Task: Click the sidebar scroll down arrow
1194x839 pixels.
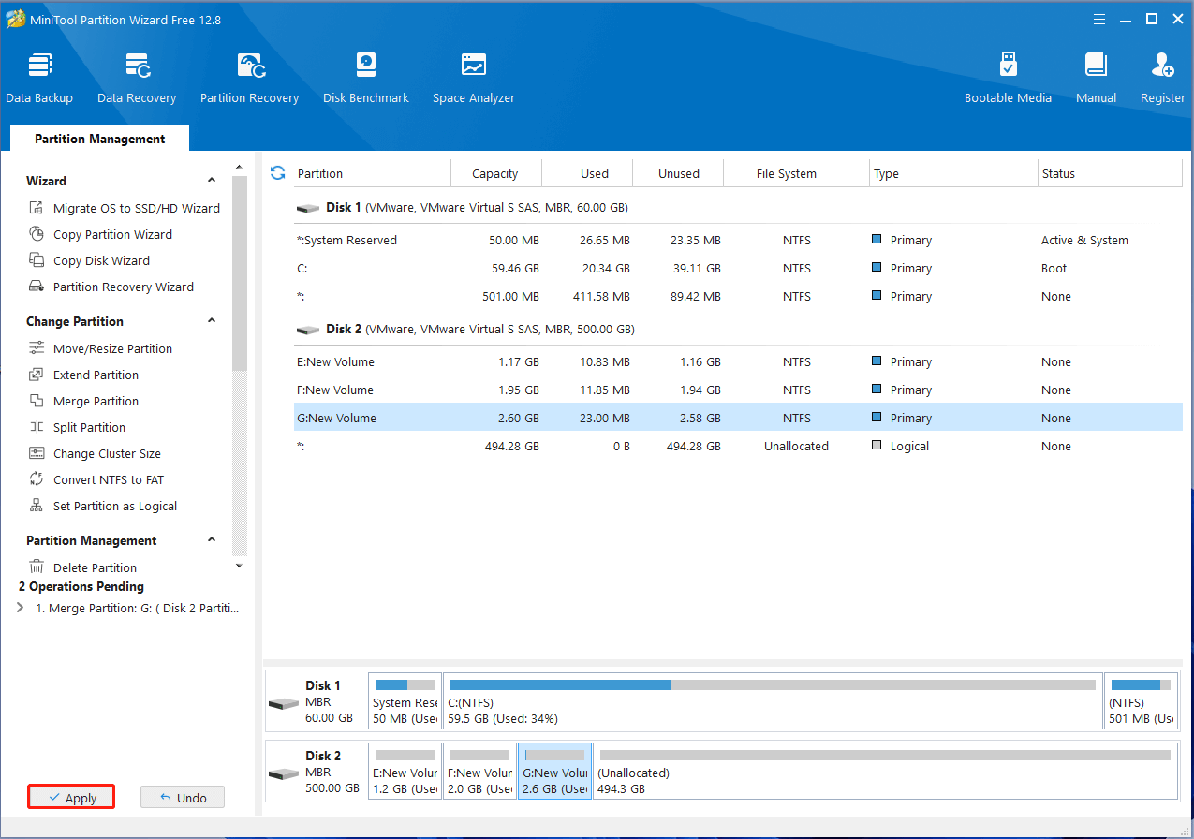Action: [239, 566]
